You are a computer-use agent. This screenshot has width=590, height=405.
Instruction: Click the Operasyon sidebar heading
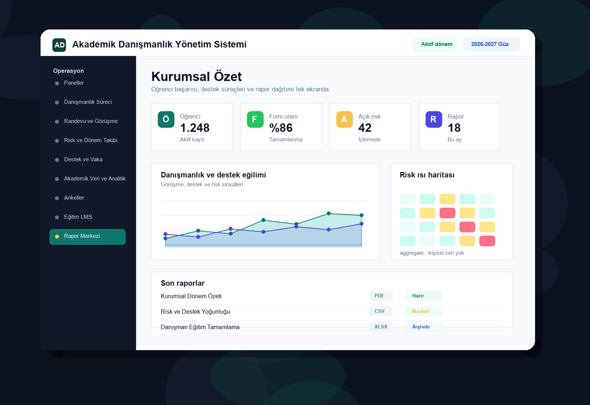click(x=68, y=71)
